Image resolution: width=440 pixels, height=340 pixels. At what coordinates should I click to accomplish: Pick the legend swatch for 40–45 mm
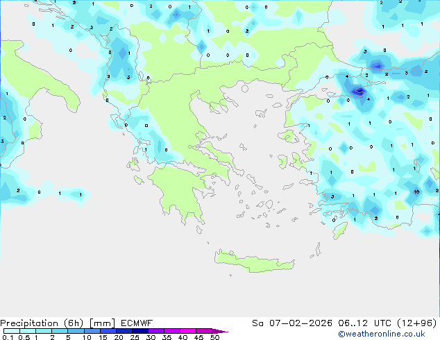pyautogui.click(x=188, y=331)
